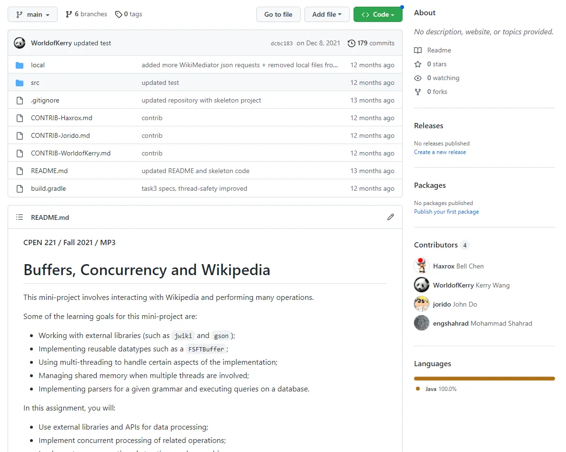Click the pencil icon to edit README

(x=391, y=217)
